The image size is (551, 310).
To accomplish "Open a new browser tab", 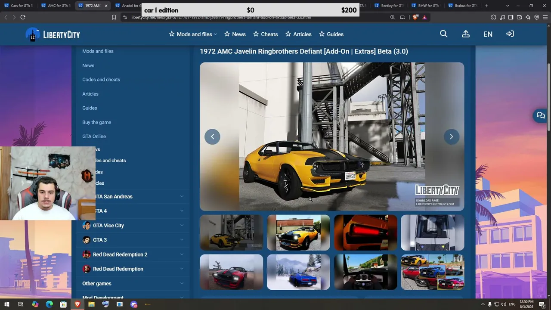I will pyautogui.click(x=486, y=6).
